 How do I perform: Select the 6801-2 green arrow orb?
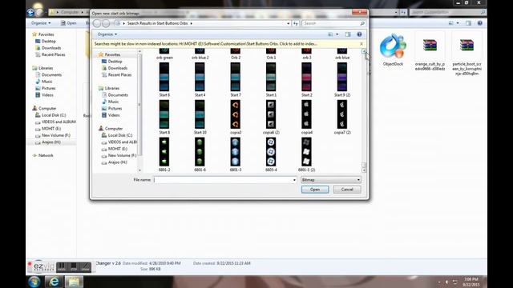point(164,152)
